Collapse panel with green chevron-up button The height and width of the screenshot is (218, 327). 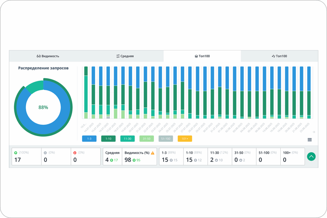(x=311, y=156)
